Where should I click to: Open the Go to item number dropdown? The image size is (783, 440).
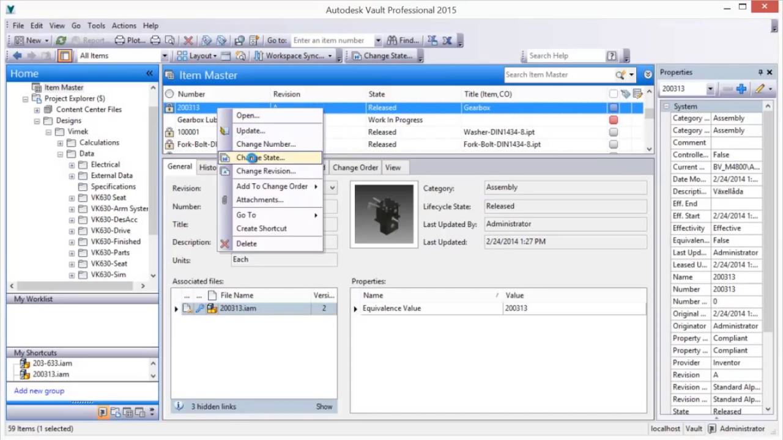coord(378,40)
